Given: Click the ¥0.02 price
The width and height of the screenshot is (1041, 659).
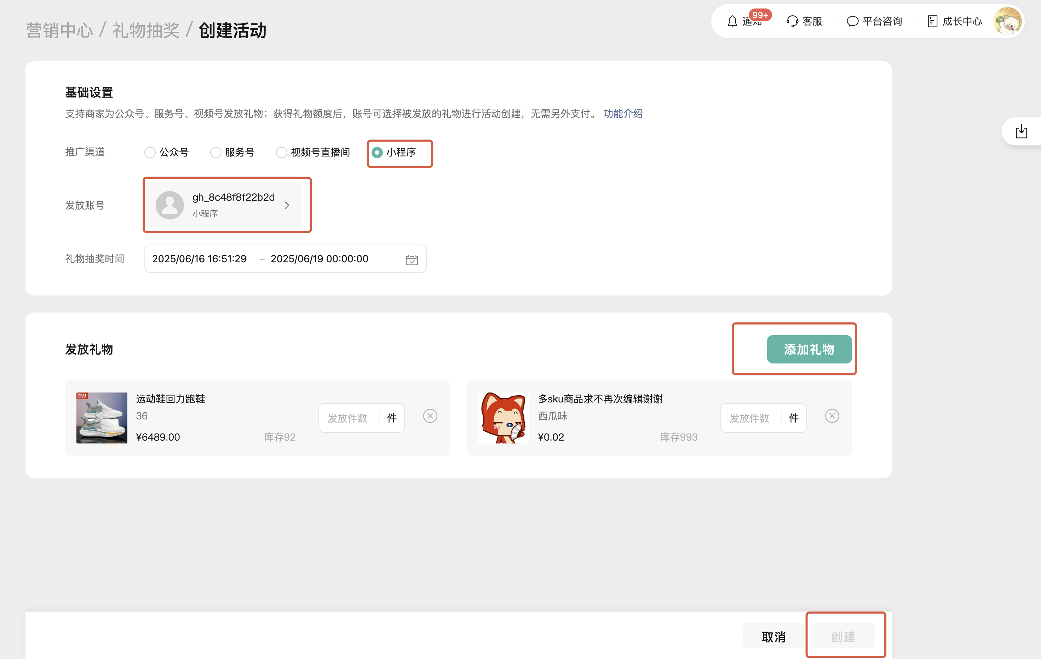Looking at the screenshot, I should pos(551,437).
